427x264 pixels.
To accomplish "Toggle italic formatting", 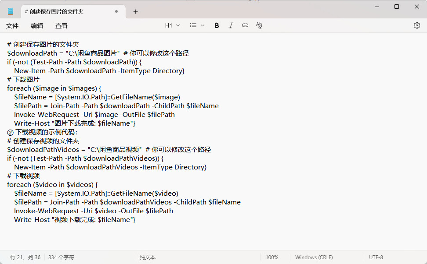I will pyautogui.click(x=231, y=25).
